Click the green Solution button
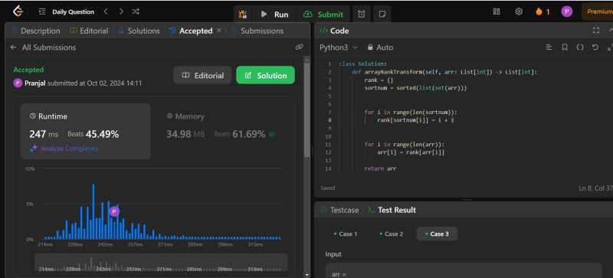Viewport: 613px width, 278px height. click(x=265, y=75)
